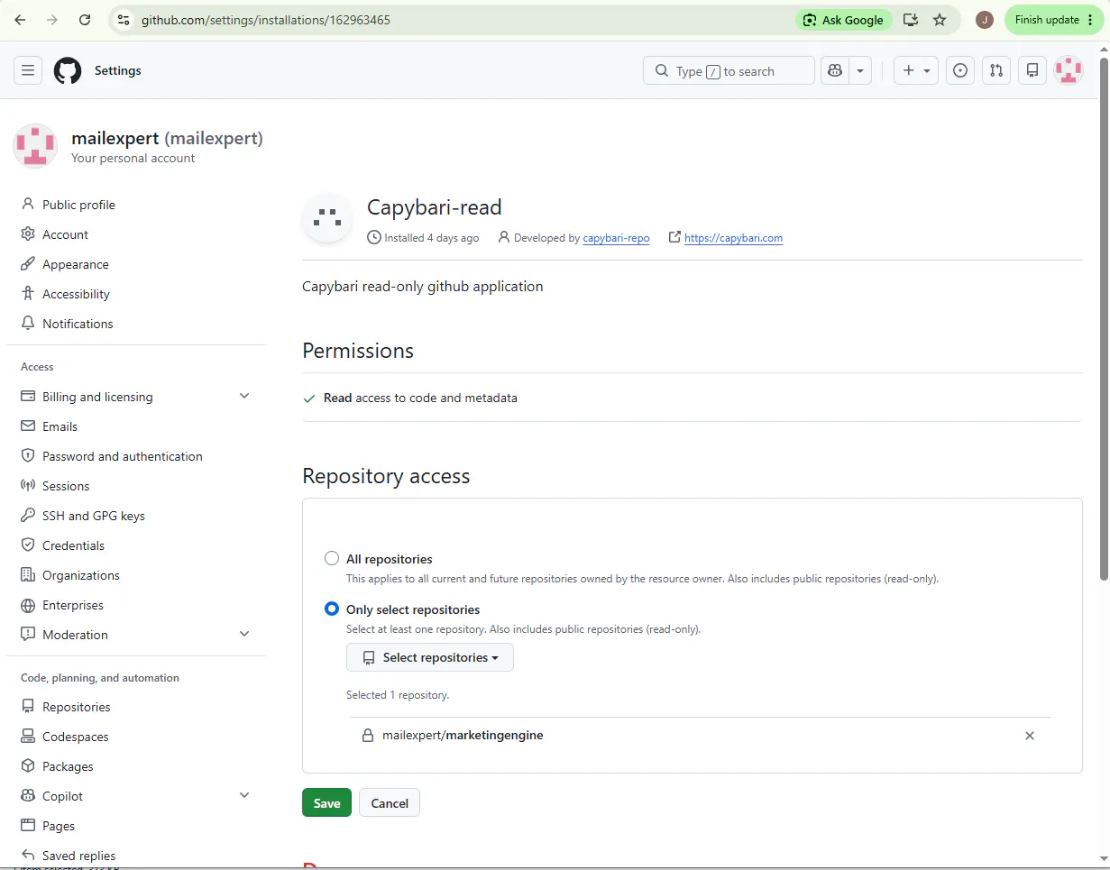
Task: Open the hamburger navigation menu
Action: (x=28, y=70)
